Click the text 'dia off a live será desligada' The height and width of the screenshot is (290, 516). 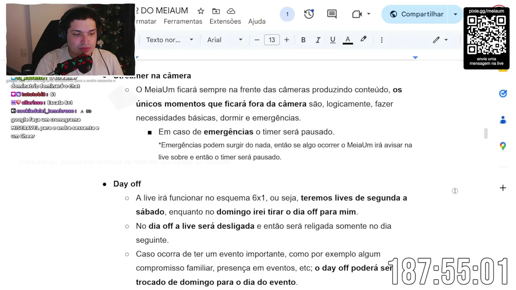[201, 226]
